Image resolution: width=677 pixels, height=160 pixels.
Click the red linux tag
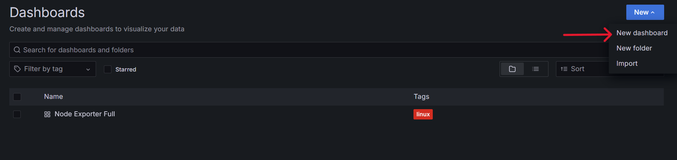click(423, 114)
